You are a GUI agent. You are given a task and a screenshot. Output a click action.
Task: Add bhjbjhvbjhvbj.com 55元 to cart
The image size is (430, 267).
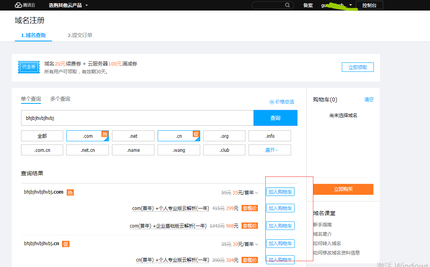(280, 192)
